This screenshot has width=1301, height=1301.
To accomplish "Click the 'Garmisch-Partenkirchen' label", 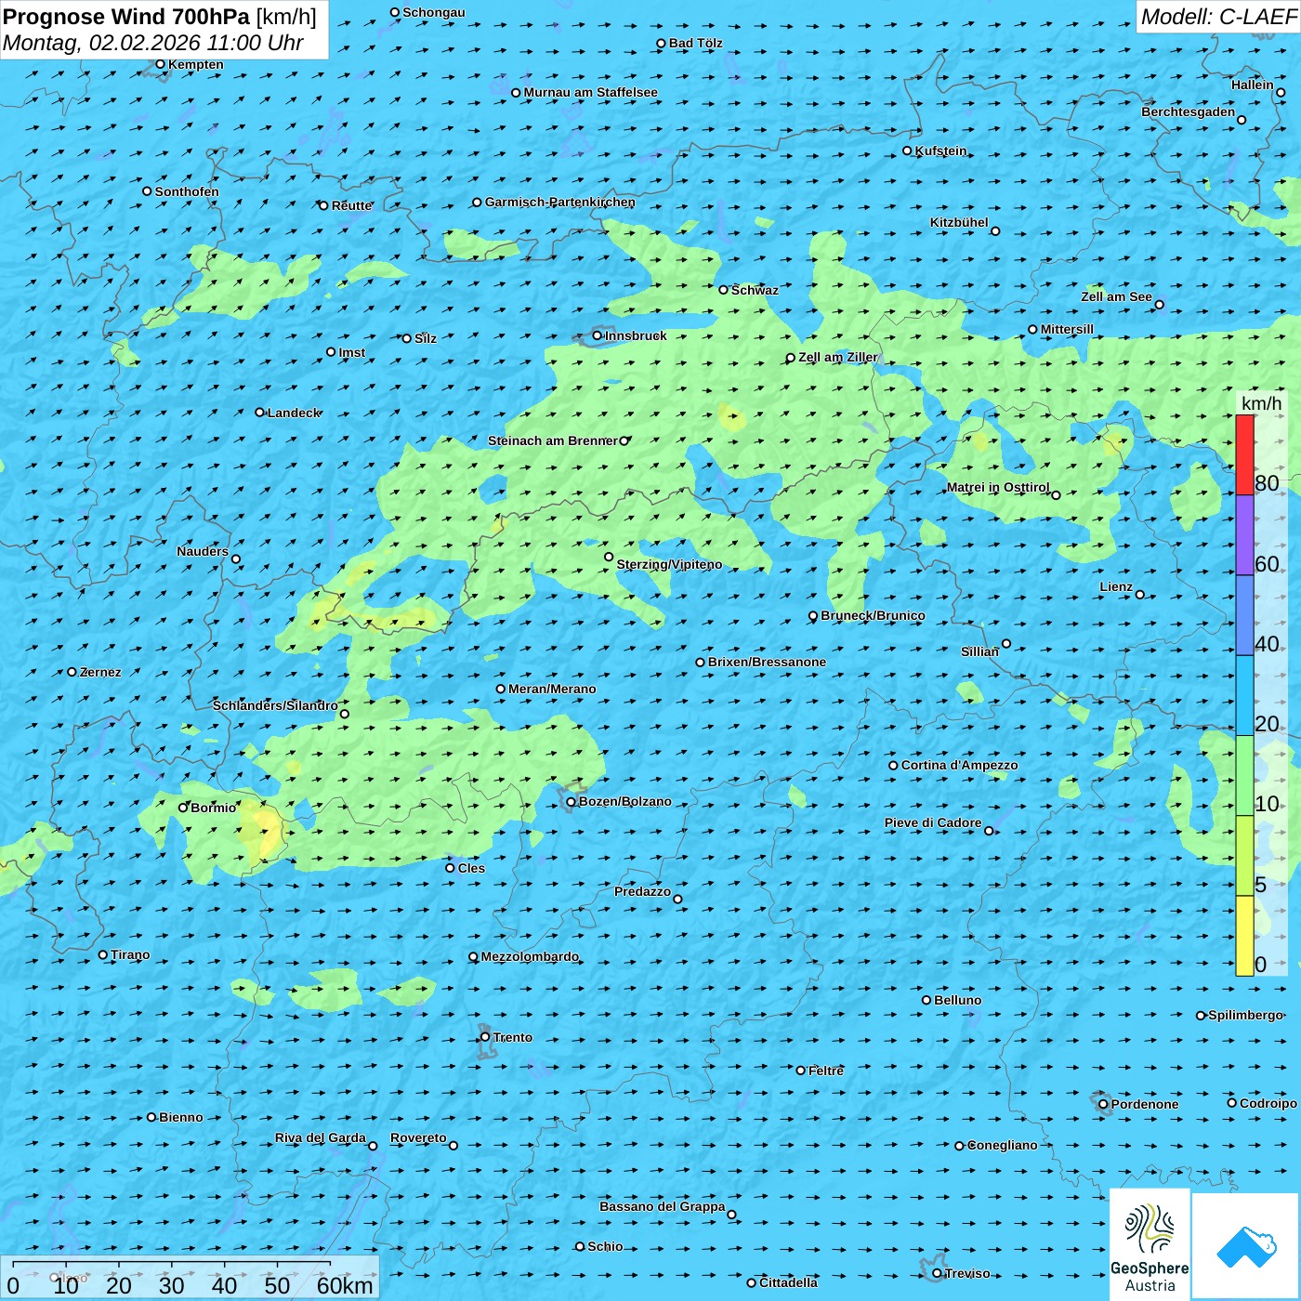I will tap(560, 202).
